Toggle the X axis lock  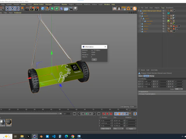pos(8,8)
